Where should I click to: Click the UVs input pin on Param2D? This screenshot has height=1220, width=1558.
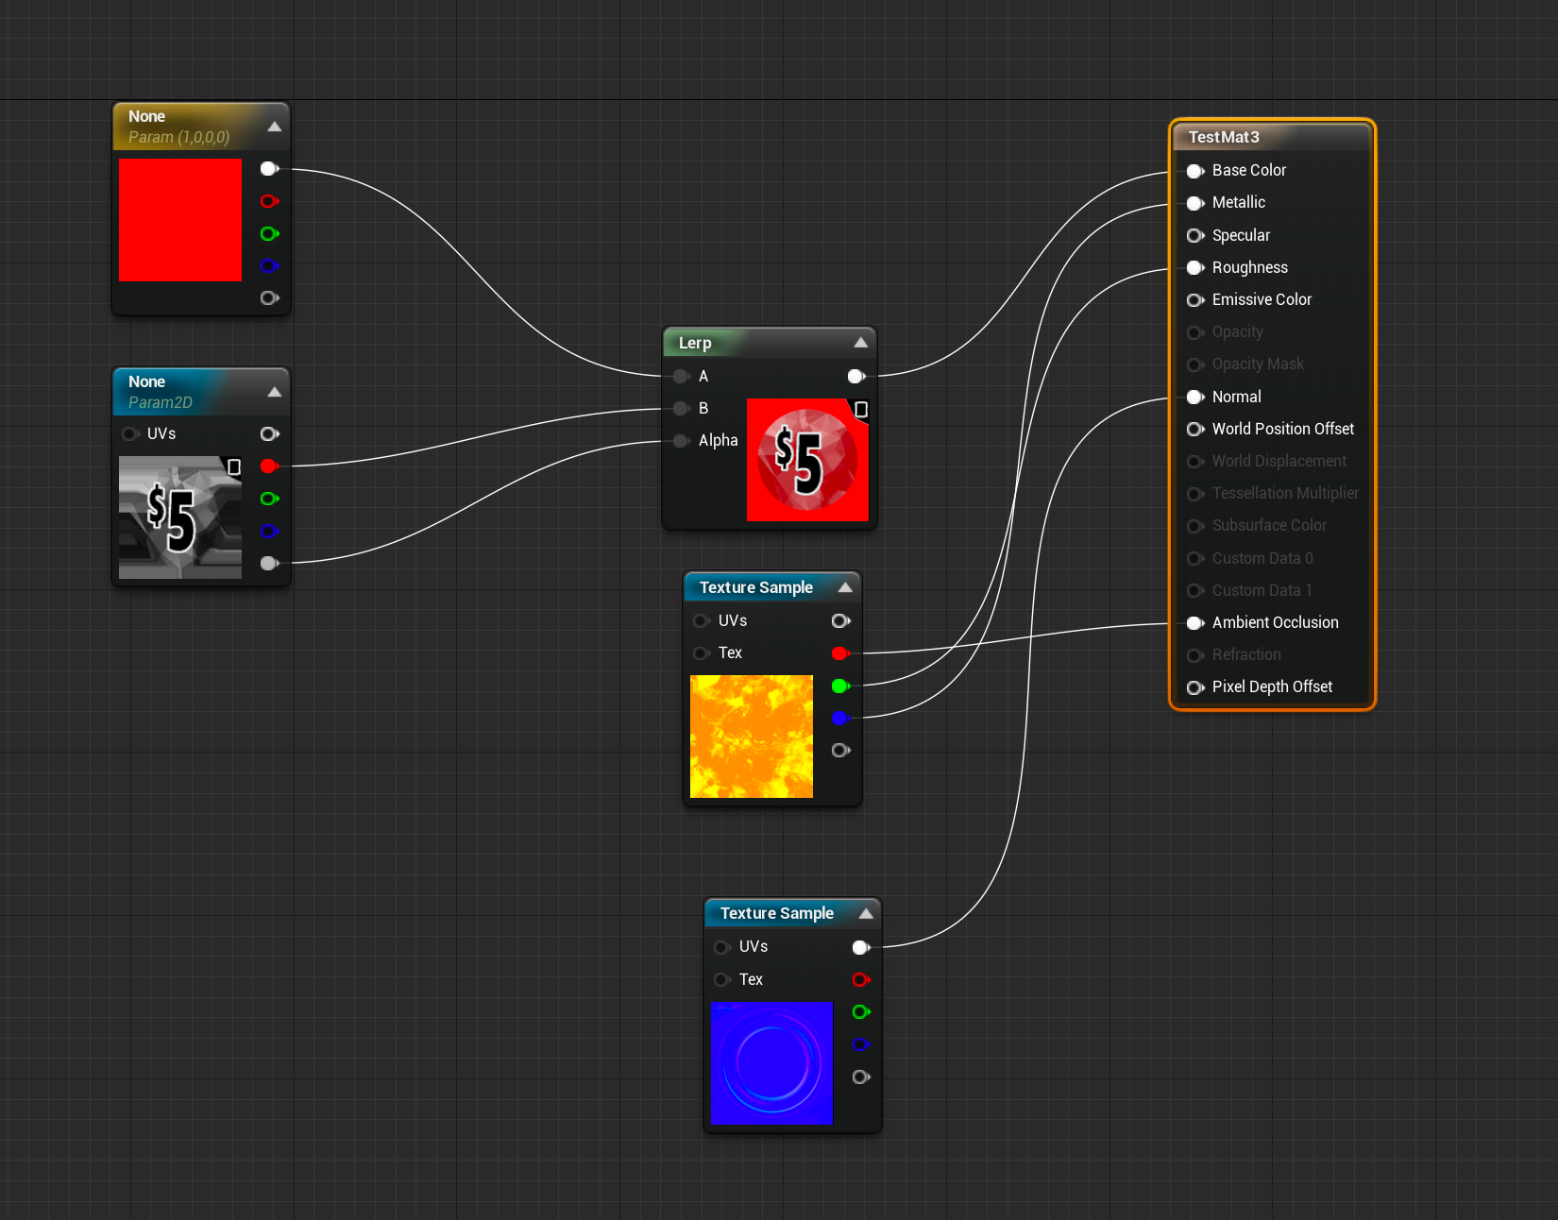pyautogui.click(x=130, y=434)
